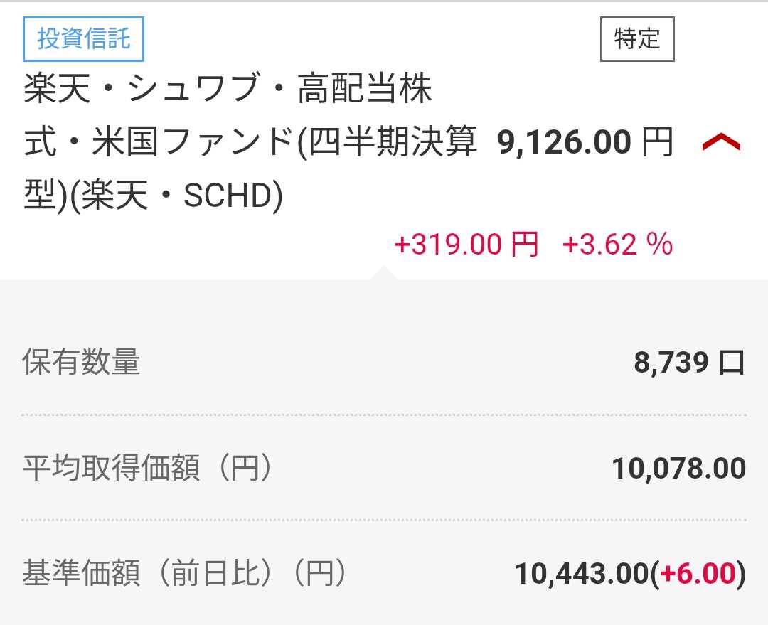Click the red +6.00 day change
Image resolution: width=768 pixels, height=625 pixels.
698,574
